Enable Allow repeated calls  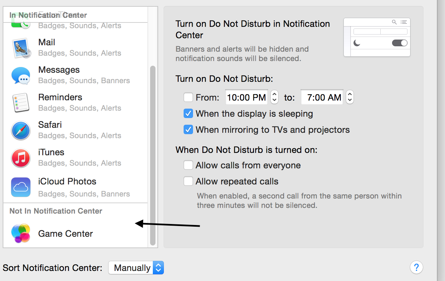pyautogui.click(x=188, y=181)
